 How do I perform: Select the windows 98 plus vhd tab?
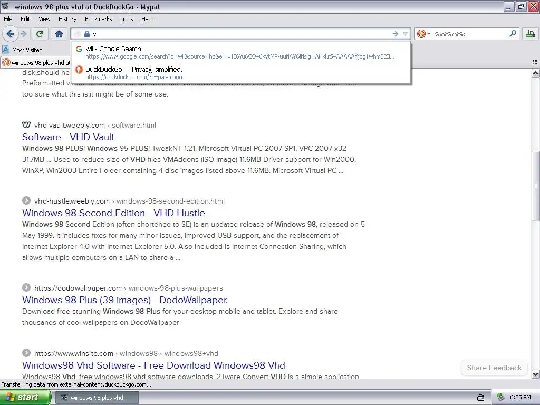(x=36, y=63)
